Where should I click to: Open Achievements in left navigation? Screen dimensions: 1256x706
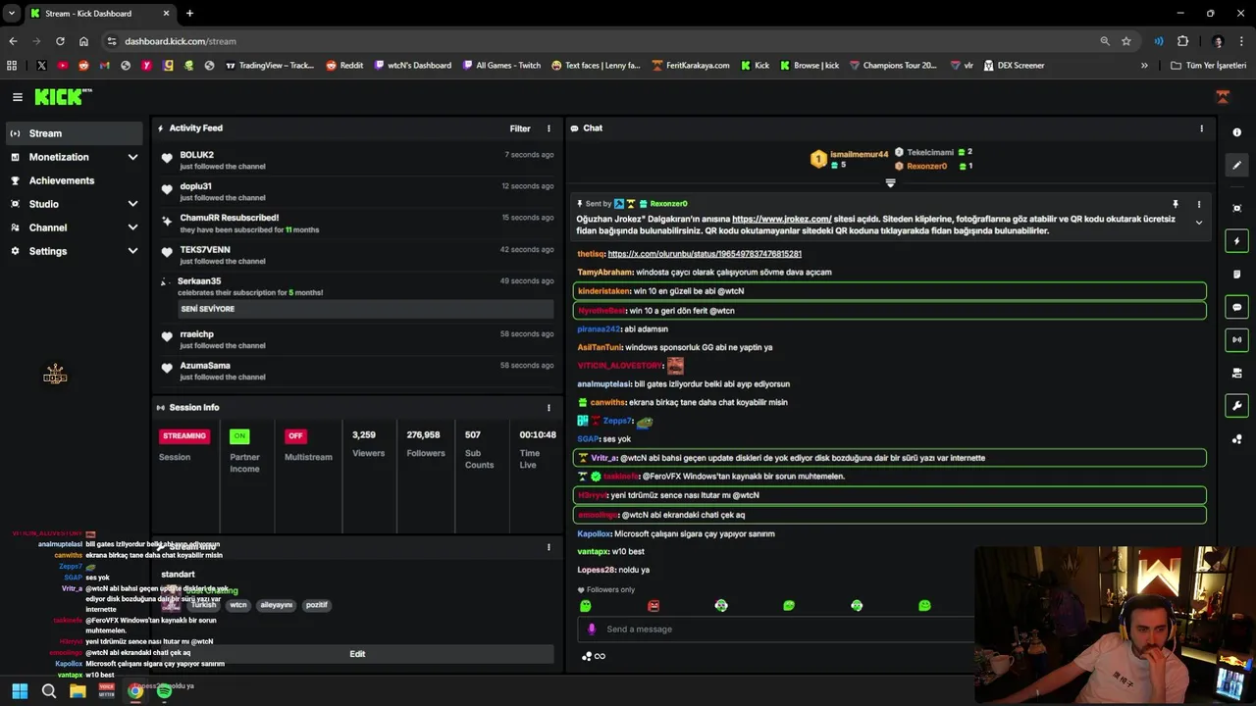click(x=76, y=180)
